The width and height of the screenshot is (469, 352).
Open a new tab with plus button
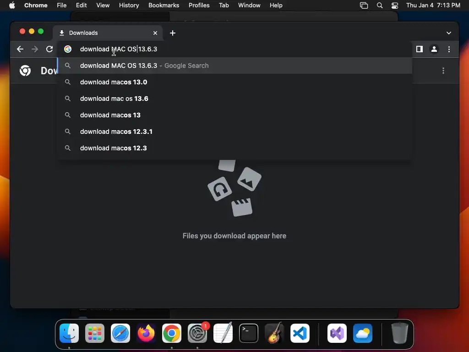(x=173, y=33)
